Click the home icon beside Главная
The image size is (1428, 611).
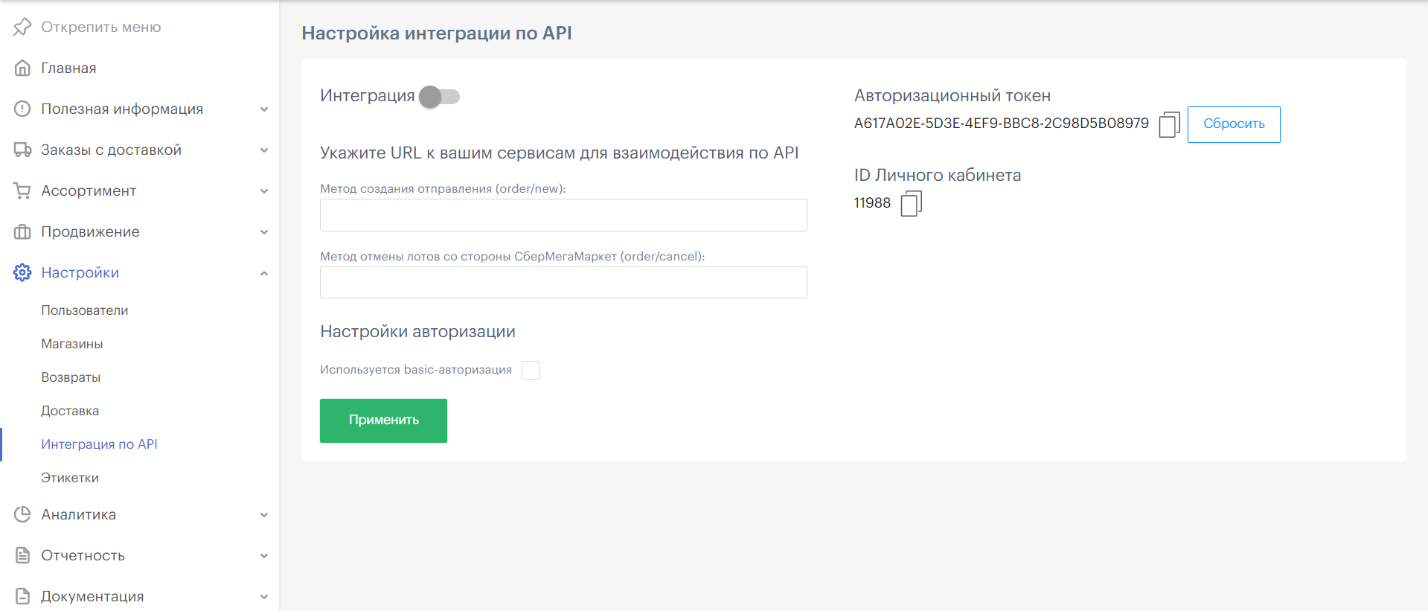[x=22, y=68]
